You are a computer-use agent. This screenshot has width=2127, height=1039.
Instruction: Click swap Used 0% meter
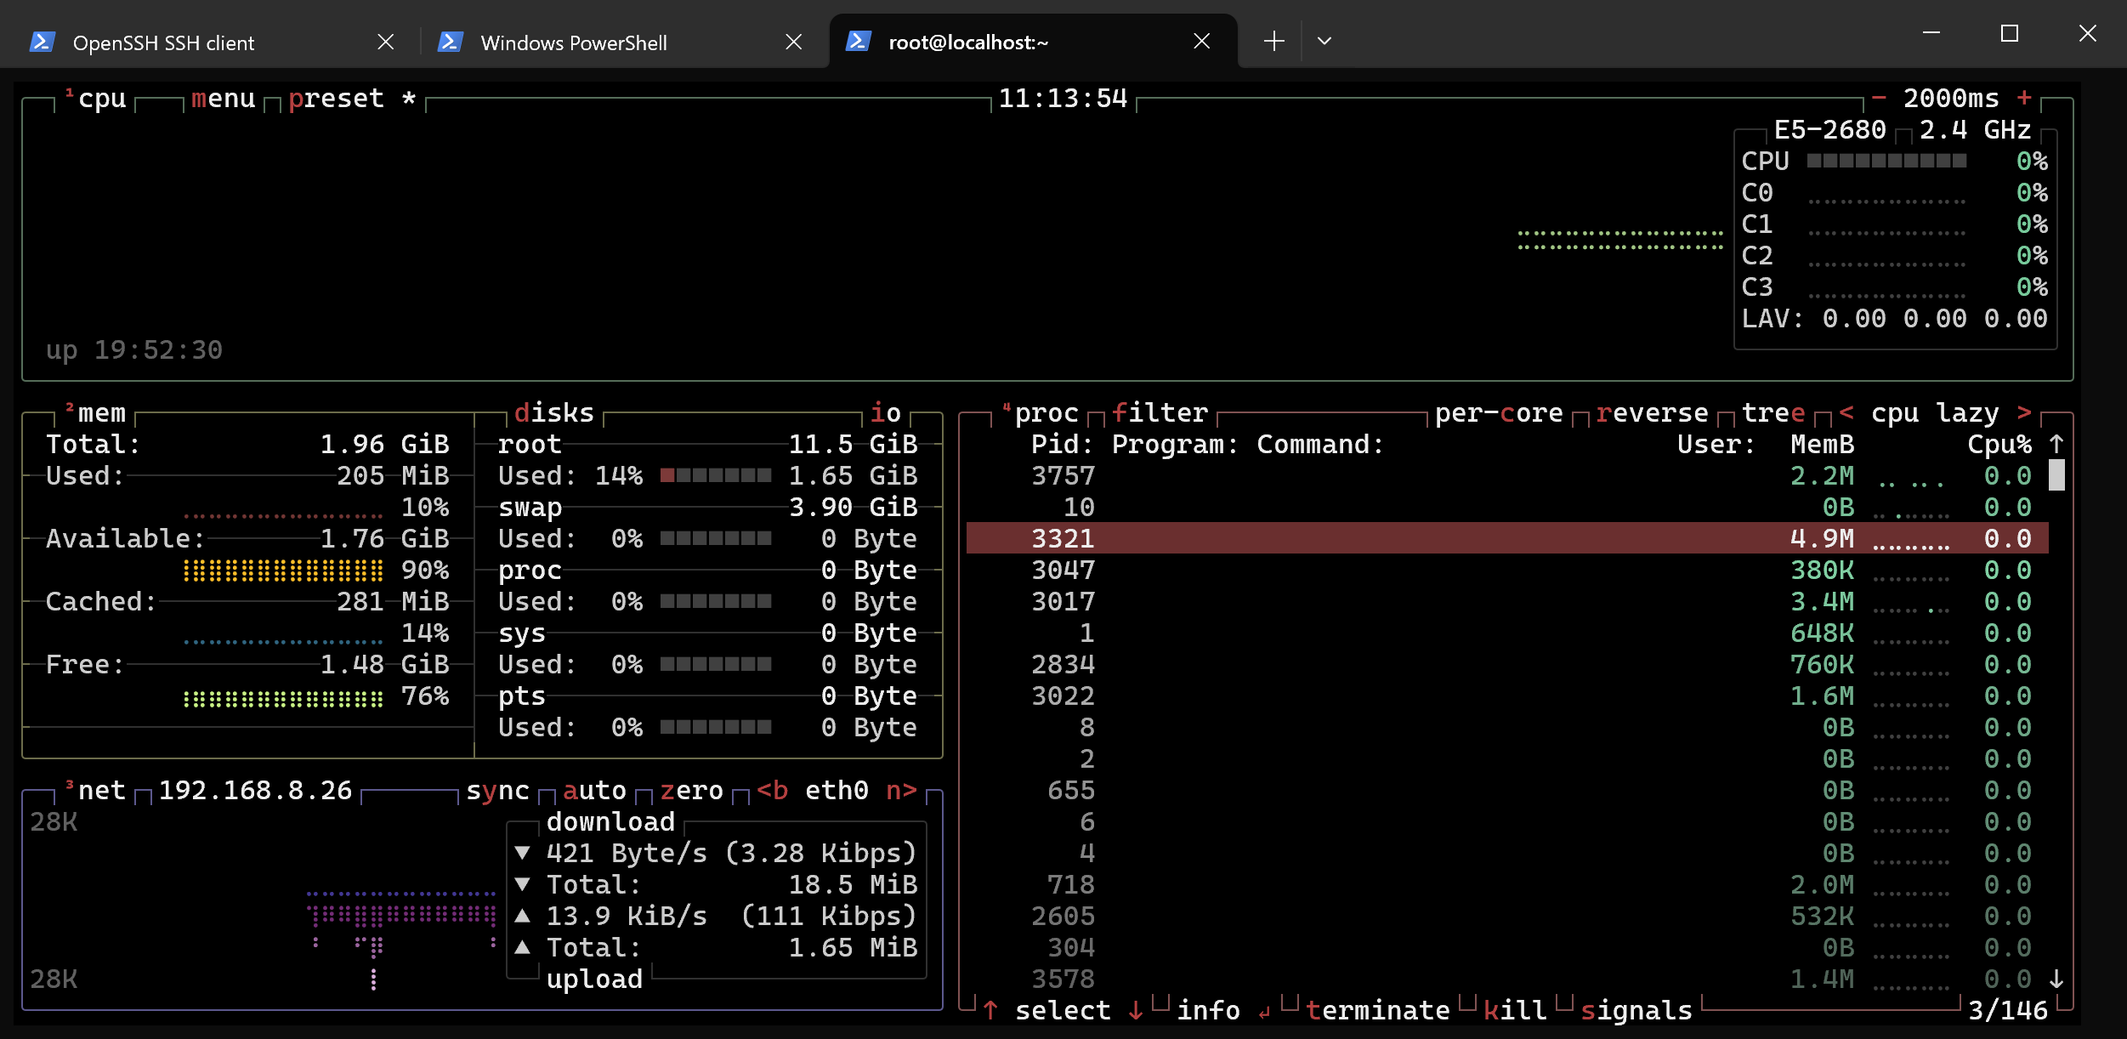(x=716, y=538)
